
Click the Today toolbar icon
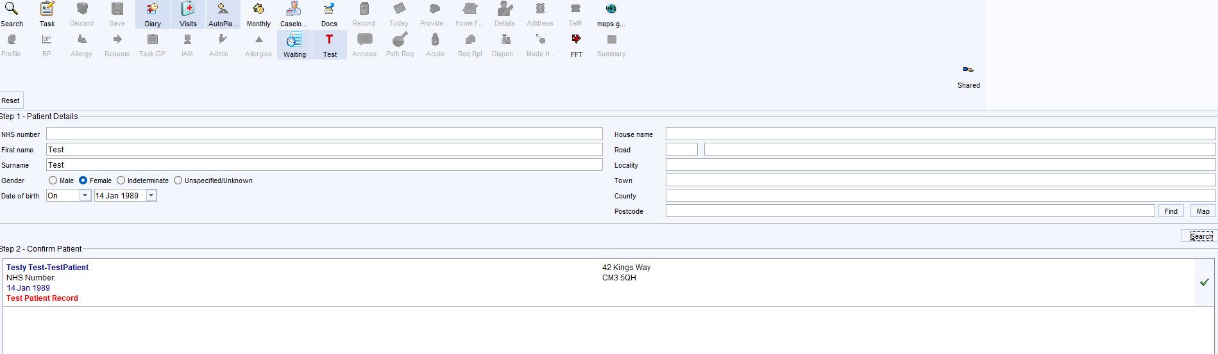[400, 15]
